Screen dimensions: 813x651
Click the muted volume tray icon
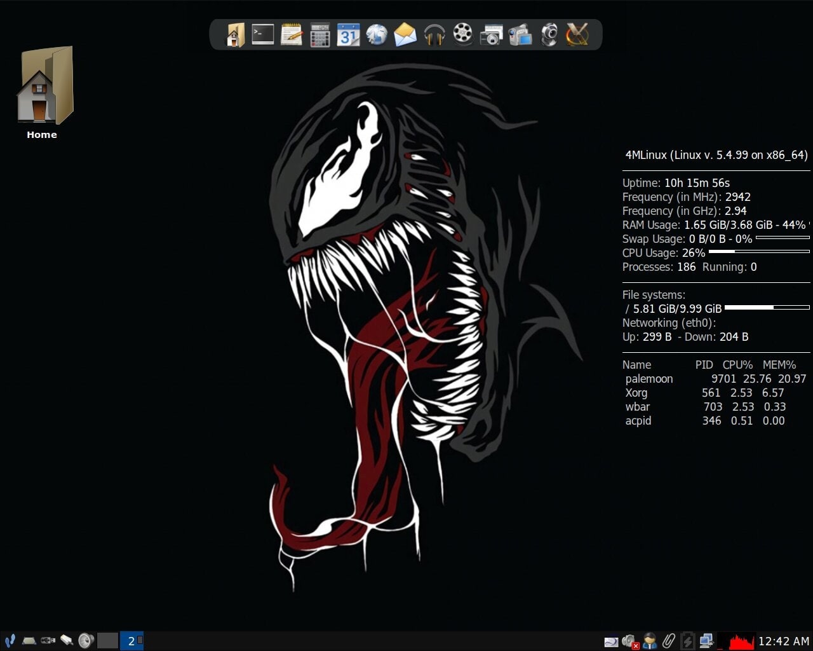pos(630,641)
